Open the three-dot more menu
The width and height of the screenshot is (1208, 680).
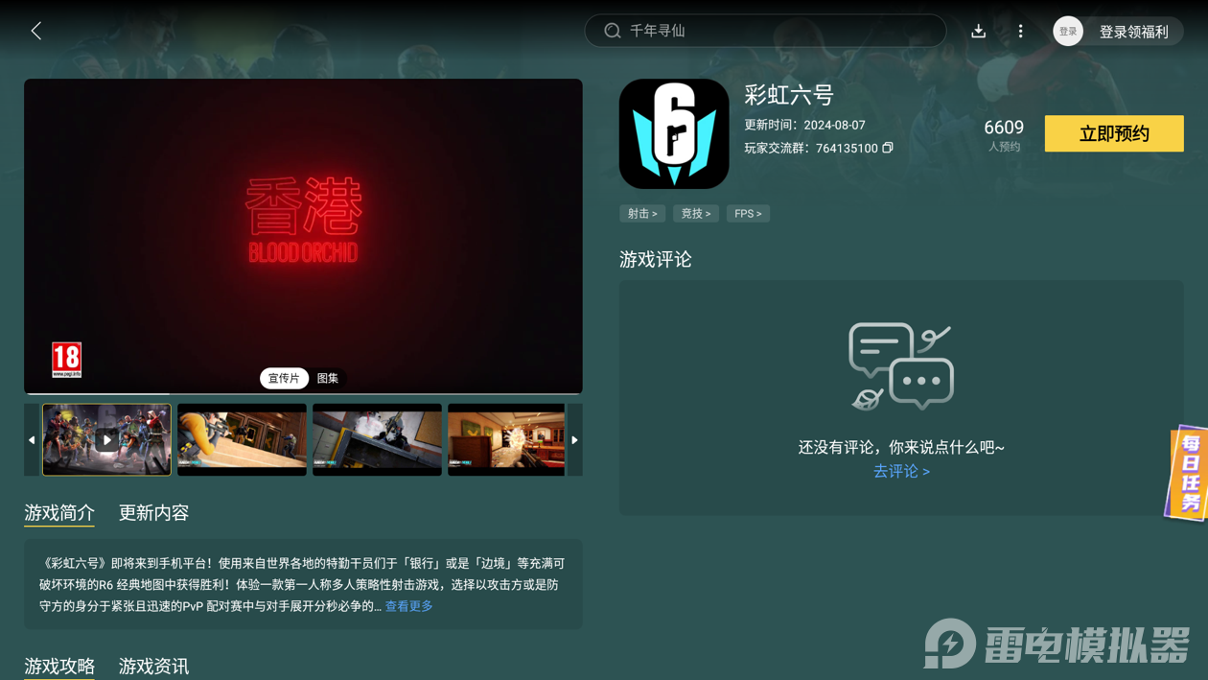[x=1020, y=31]
